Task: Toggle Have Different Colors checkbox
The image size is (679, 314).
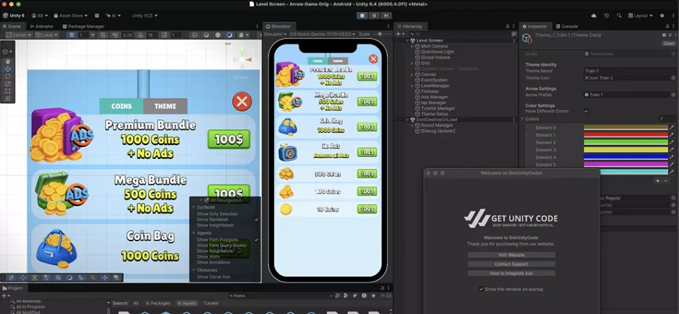Action: click(586, 111)
